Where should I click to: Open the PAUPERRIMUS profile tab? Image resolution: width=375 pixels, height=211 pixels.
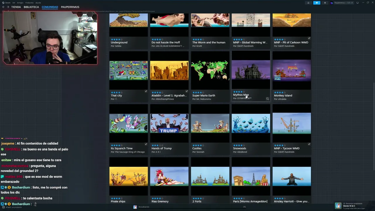tap(70, 7)
